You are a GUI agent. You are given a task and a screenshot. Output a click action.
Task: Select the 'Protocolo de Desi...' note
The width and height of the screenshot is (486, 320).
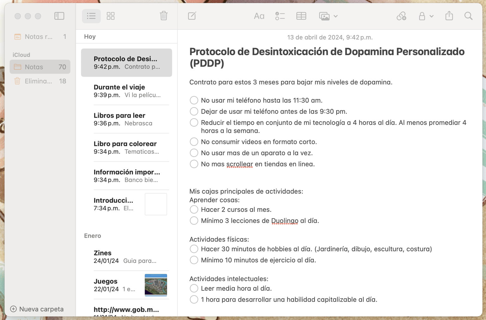click(127, 63)
